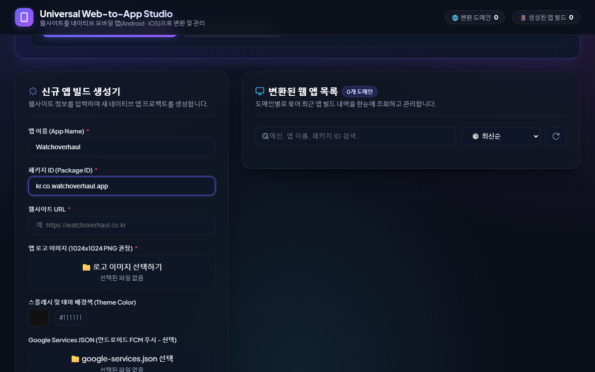Click the 변환 도메인 counter pill

475,18
